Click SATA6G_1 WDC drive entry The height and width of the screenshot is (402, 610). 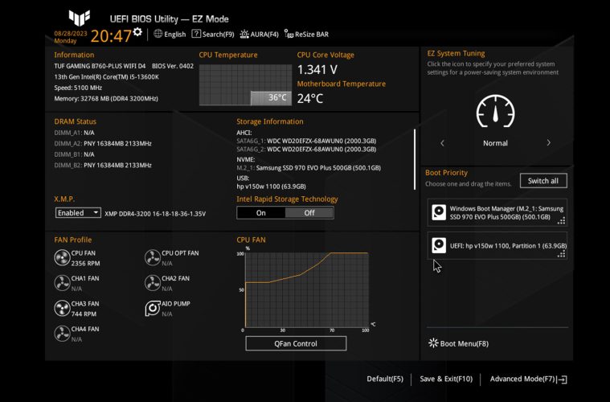coord(306,141)
